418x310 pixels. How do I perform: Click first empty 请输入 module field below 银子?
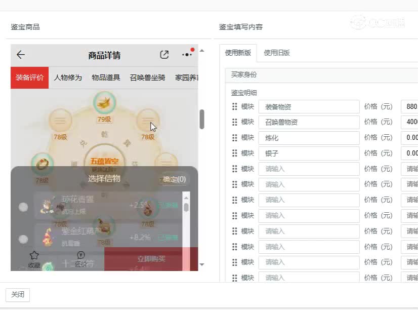coord(309,169)
